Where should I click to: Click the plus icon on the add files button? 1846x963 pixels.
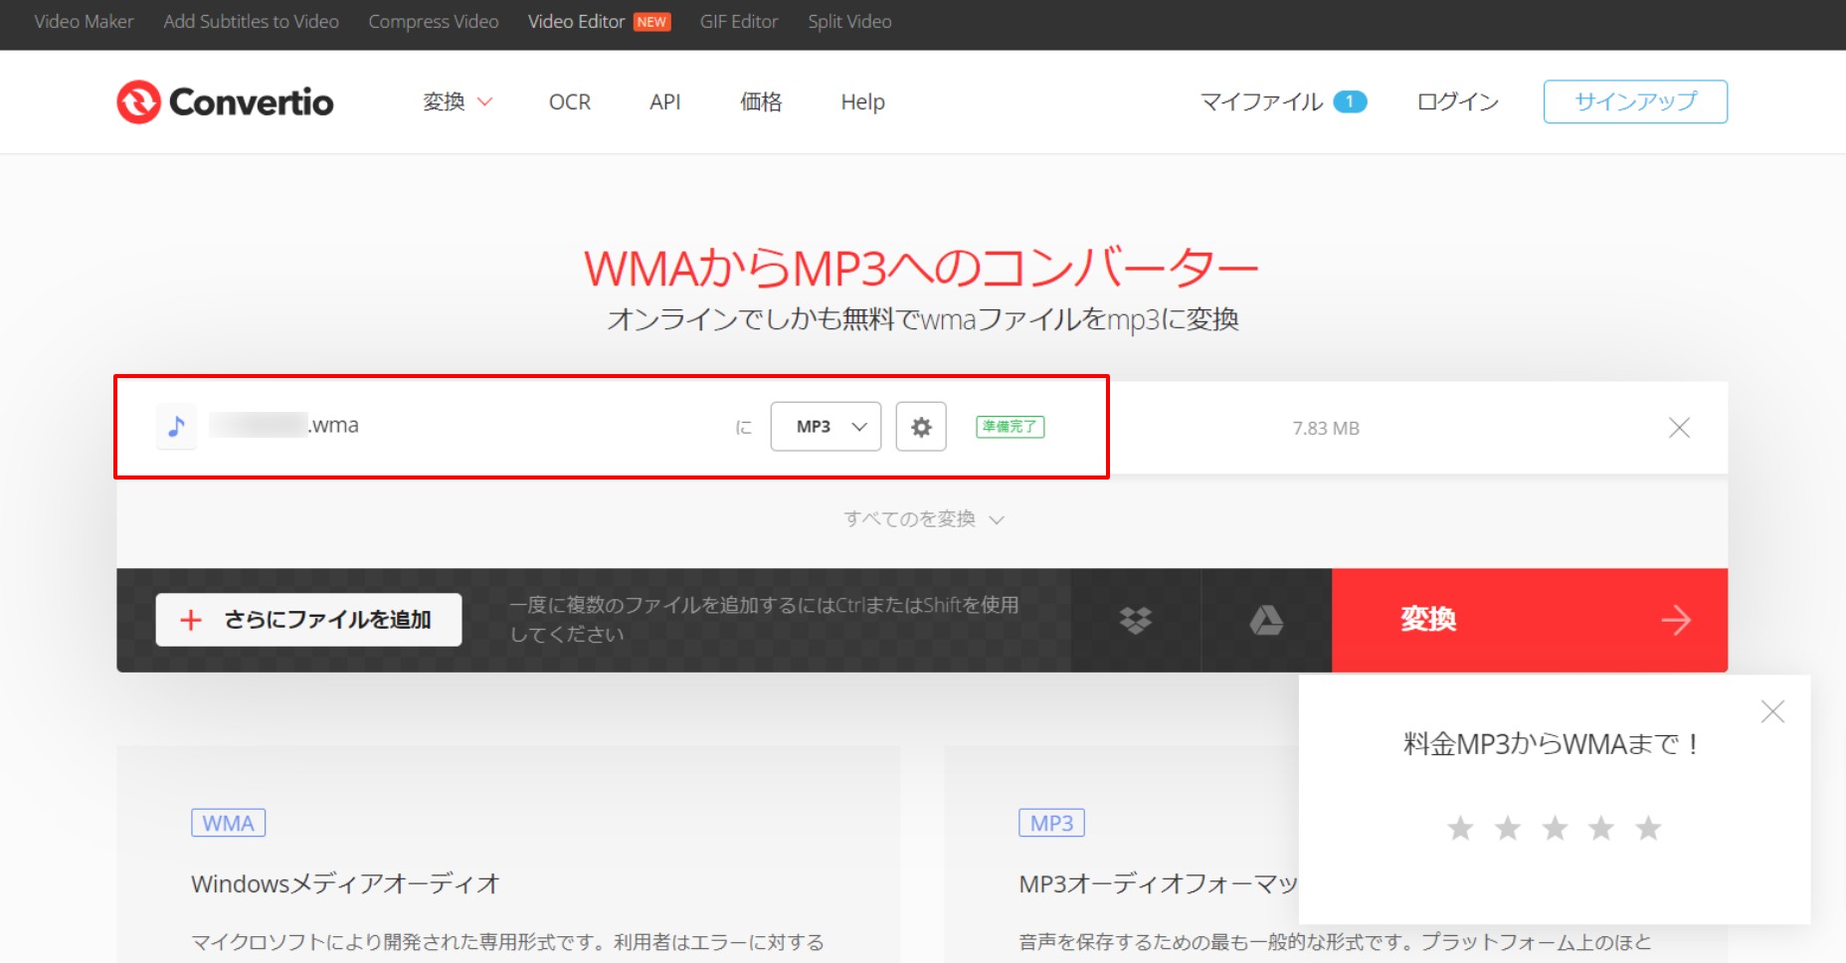[x=190, y=620]
